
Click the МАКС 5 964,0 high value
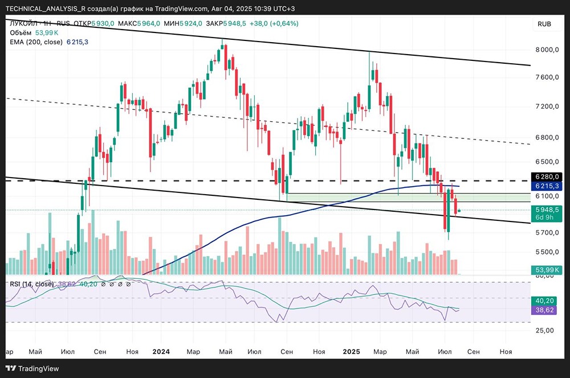tap(139, 23)
